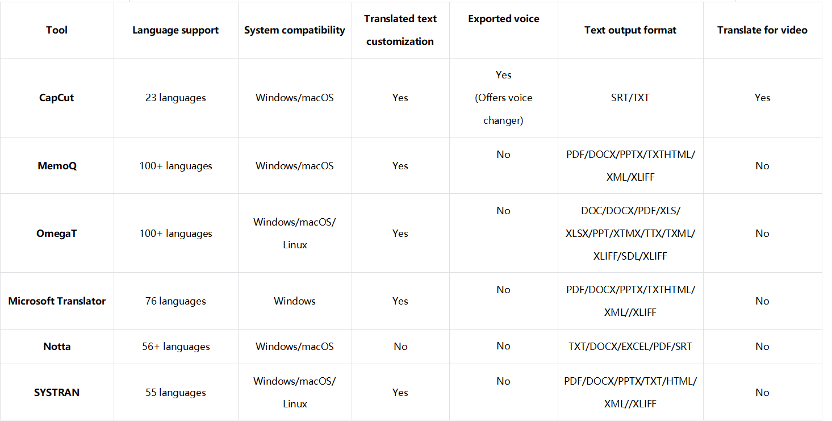Click the "56+ languages" cell
832x421 pixels.
point(175,347)
